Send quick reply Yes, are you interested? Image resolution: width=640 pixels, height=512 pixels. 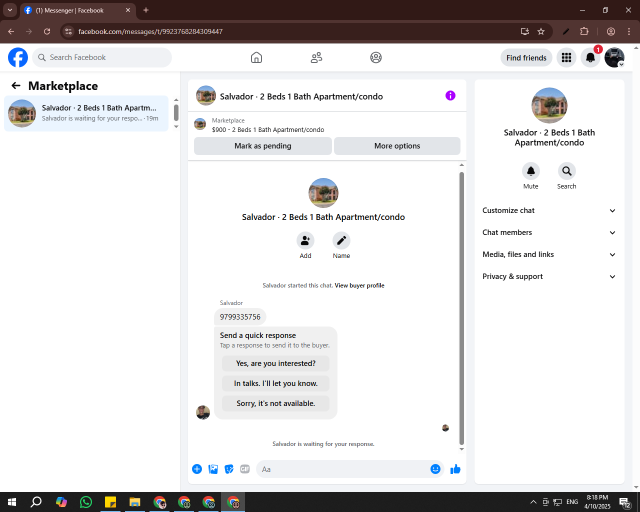[276, 363]
